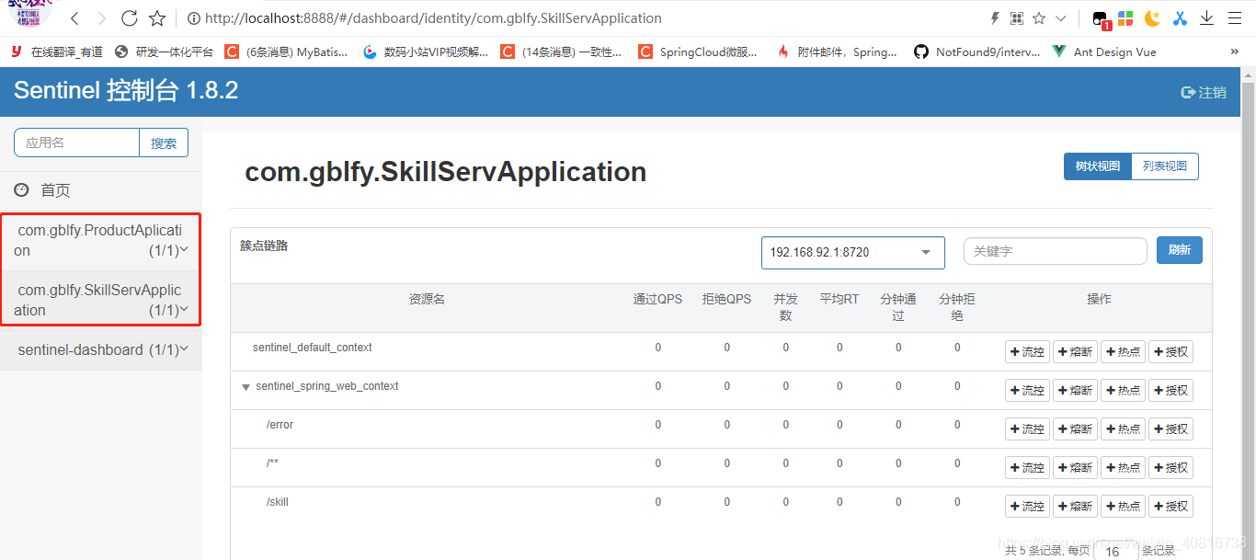Click the page vertical scrollbar
Image resolution: width=1256 pixels, height=560 pixels.
1248,313
